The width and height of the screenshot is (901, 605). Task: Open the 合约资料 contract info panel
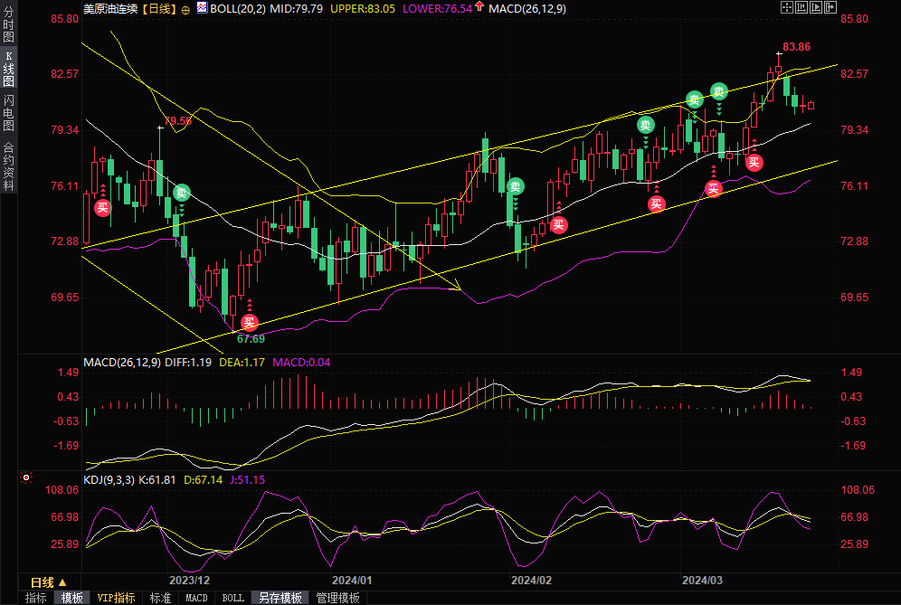tap(9, 165)
